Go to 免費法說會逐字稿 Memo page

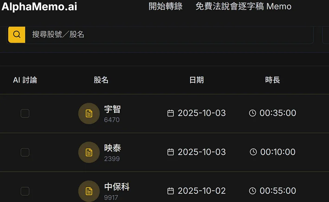click(x=243, y=6)
